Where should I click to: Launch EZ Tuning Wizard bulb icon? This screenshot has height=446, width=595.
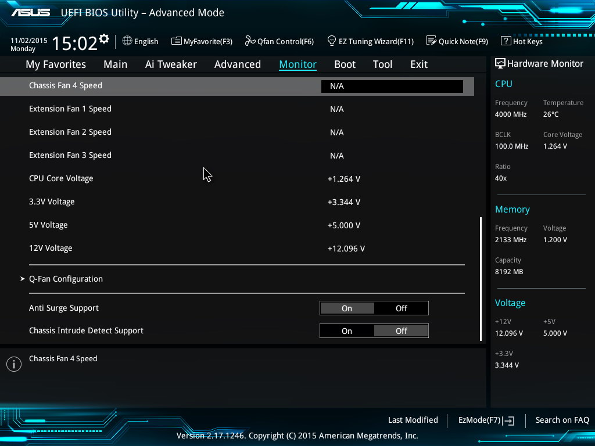(x=332, y=41)
